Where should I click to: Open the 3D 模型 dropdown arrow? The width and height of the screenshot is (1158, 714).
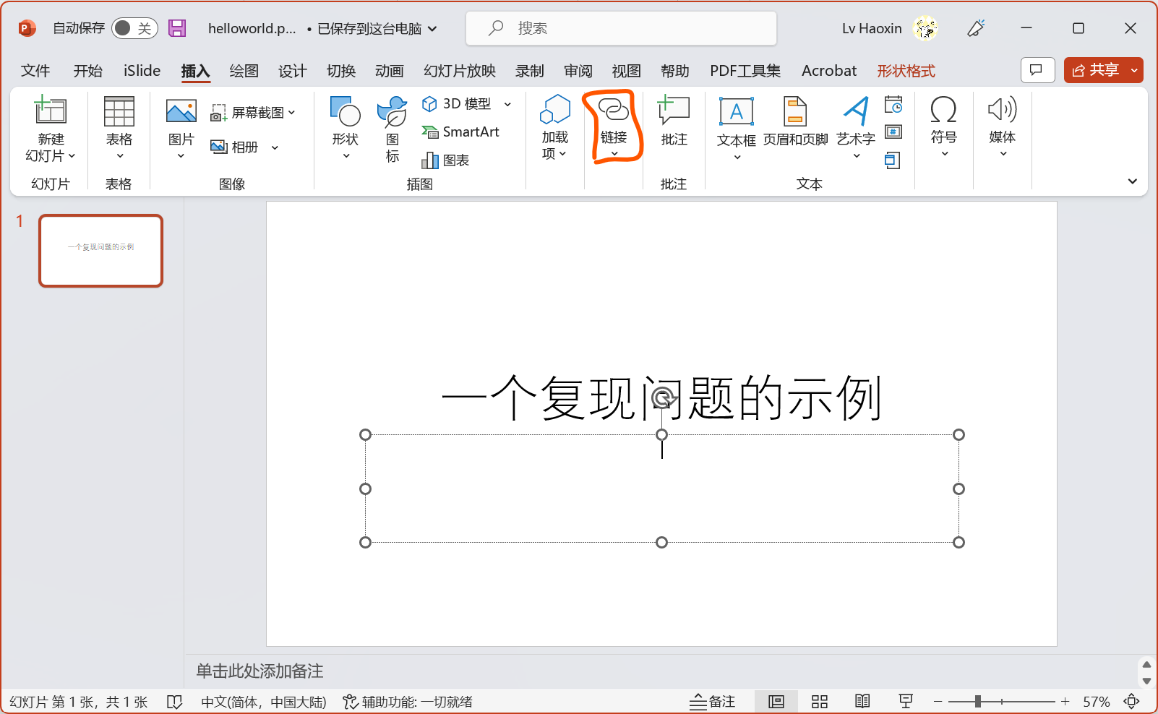[507, 104]
